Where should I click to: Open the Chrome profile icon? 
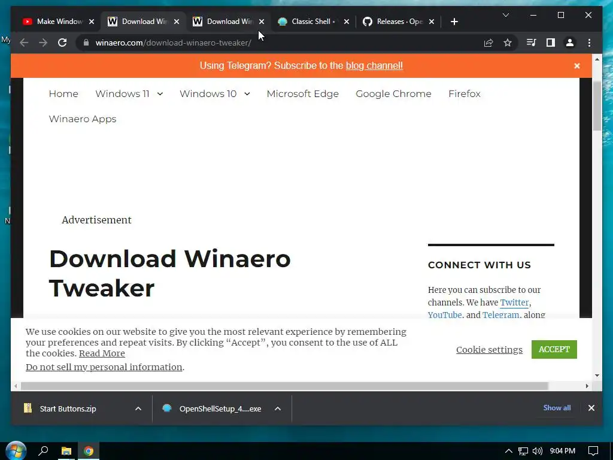pyautogui.click(x=570, y=43)
